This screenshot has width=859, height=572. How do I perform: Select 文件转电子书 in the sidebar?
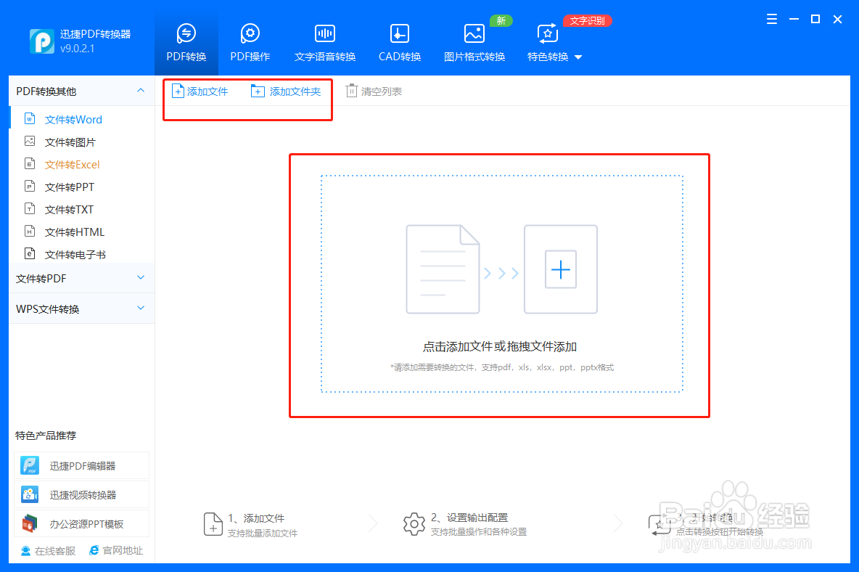click(75, 254)
